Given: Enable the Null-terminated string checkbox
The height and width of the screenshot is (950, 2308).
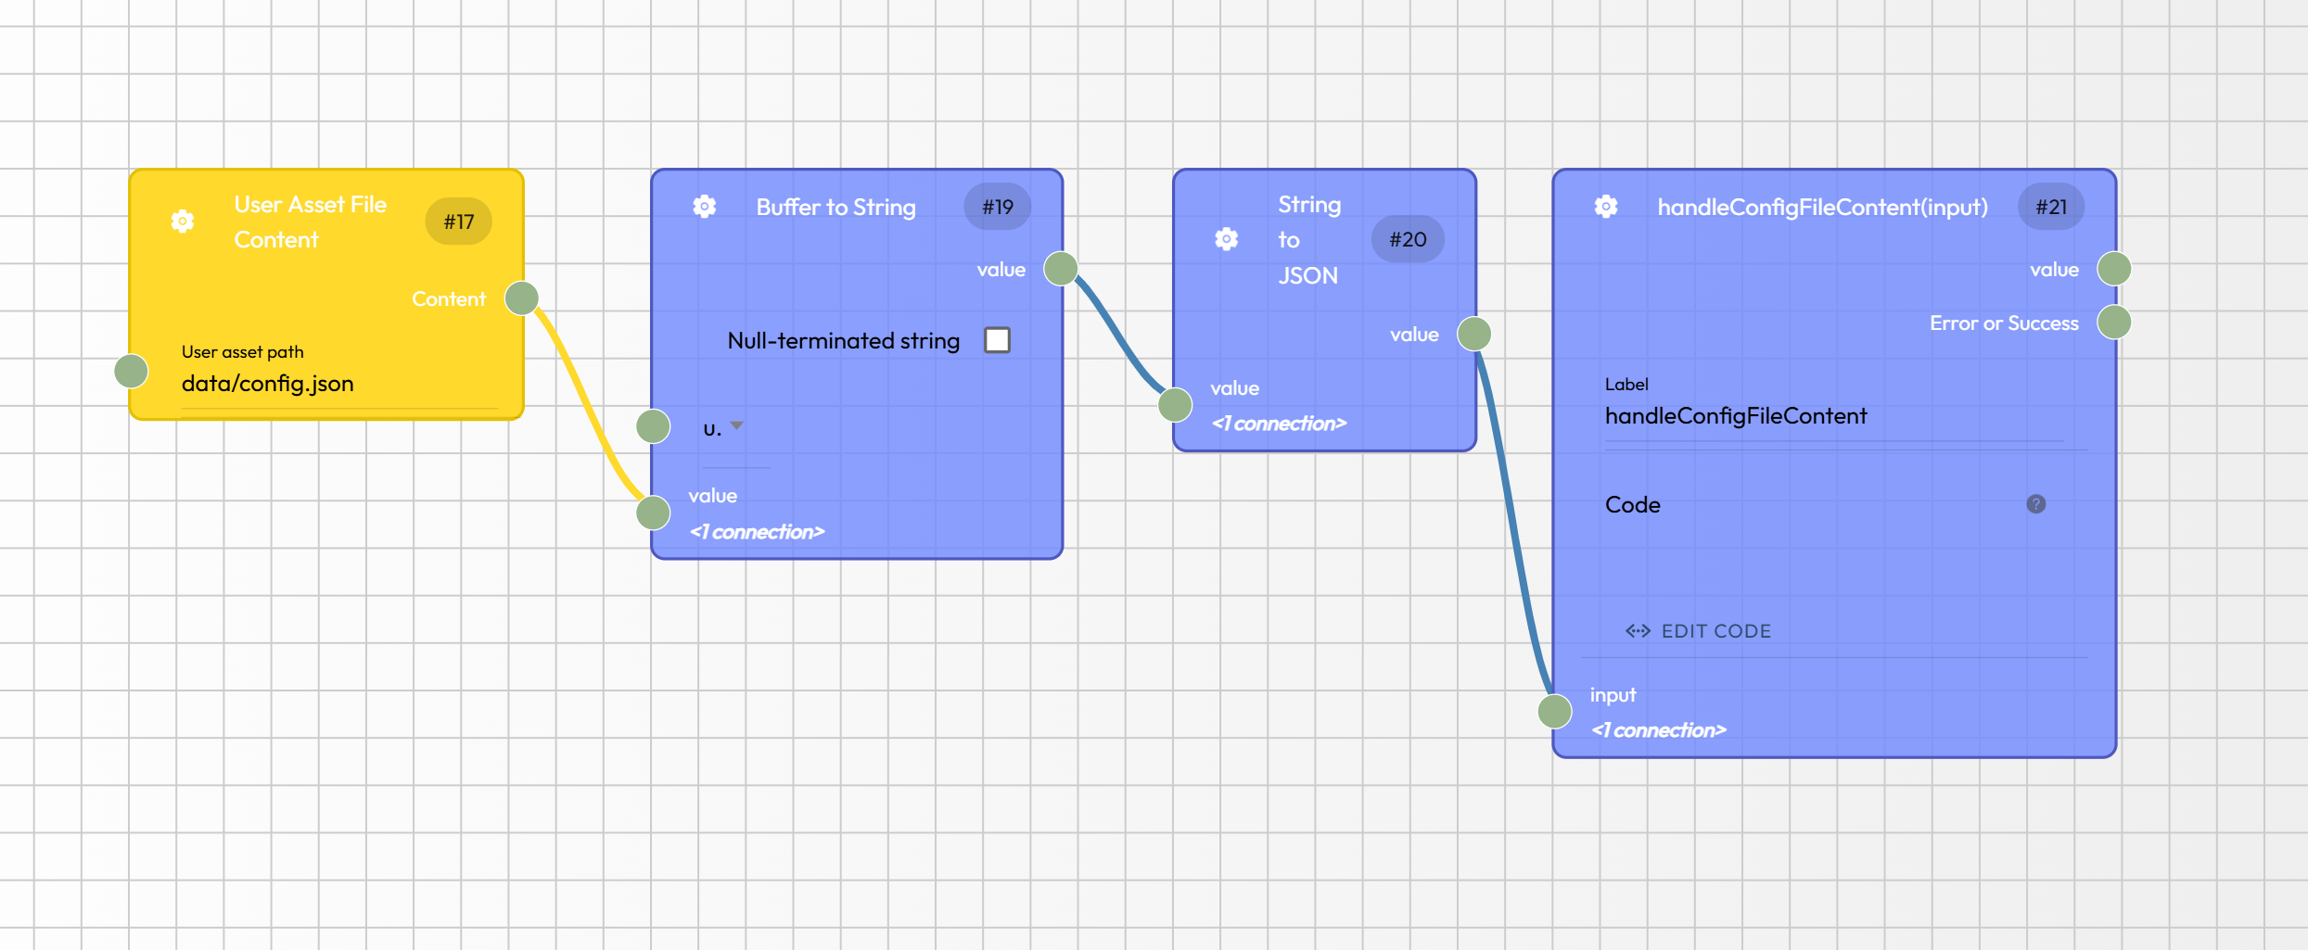Looking at the screenshot, I should 997,340.
